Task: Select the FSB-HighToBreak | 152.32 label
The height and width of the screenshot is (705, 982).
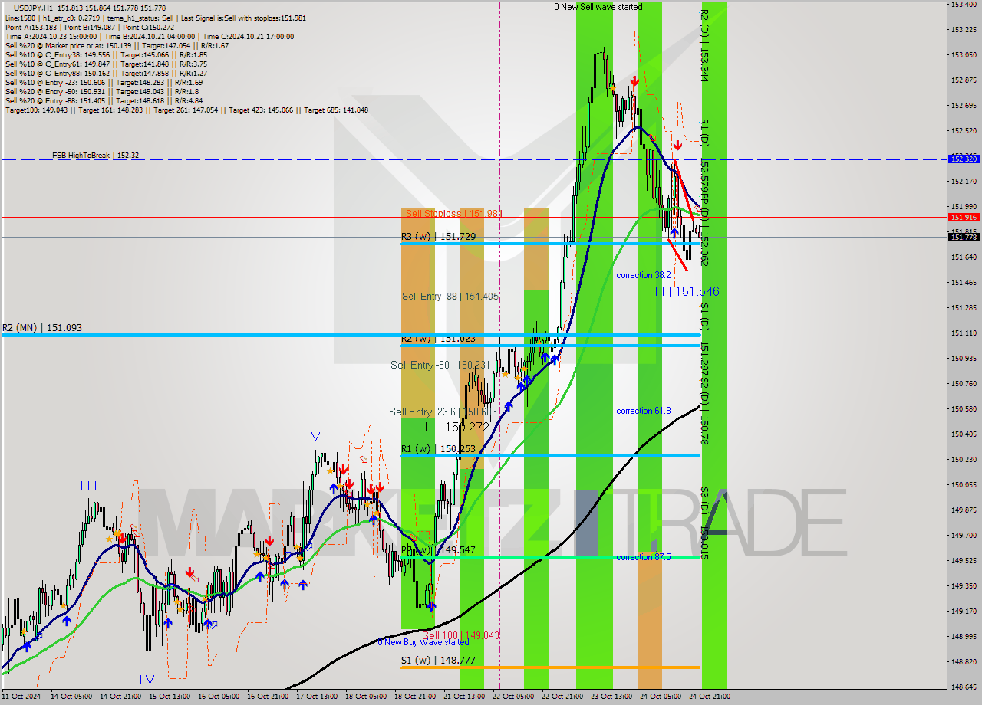Action: pos(96,155)
